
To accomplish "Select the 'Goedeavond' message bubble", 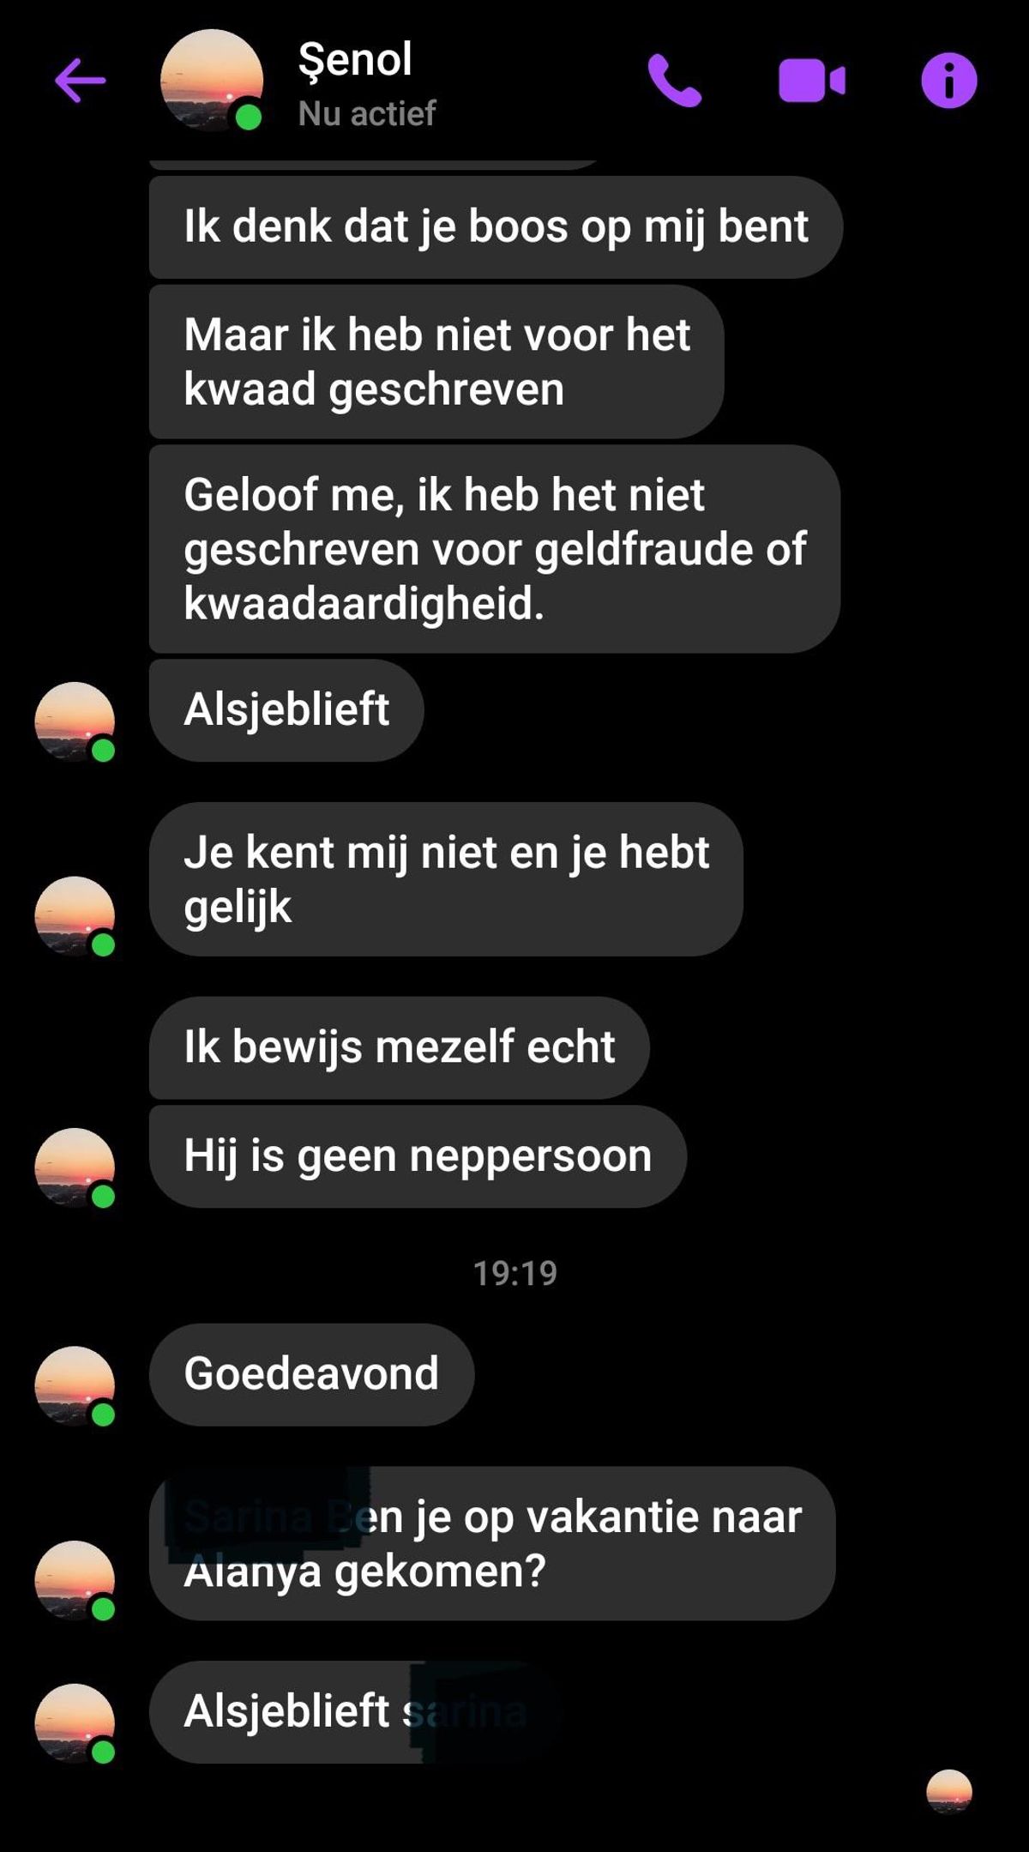I will [x=311, y=1374].
